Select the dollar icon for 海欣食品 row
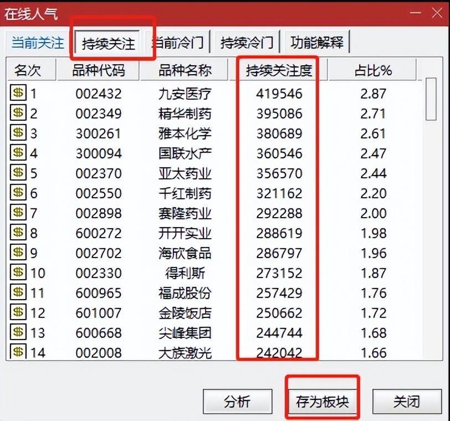This screenshot has height=421, width=450. click(18, 253)
